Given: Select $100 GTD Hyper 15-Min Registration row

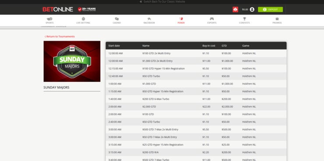Looking at the screenshot, I should (x=196, y=69).
